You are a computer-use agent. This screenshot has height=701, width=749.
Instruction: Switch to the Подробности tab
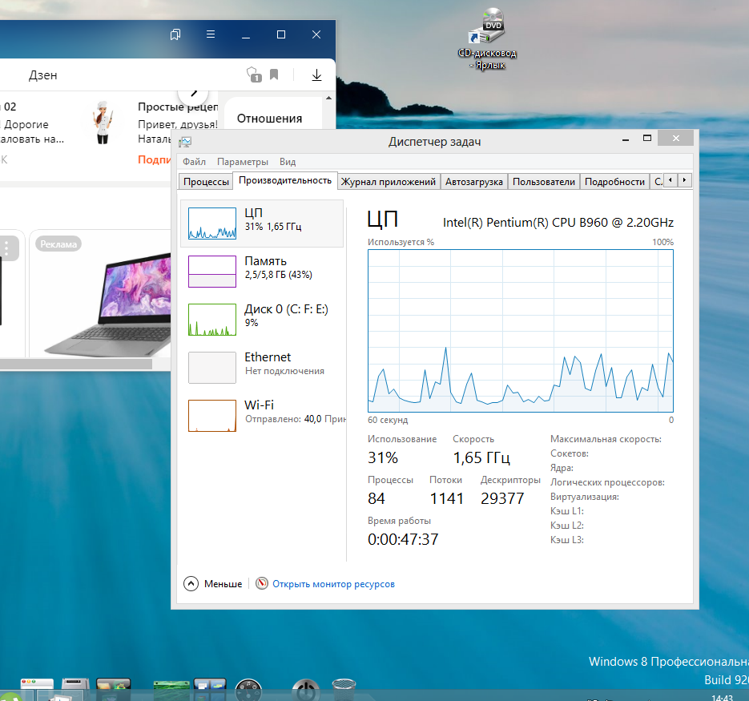tap(614, 182)
